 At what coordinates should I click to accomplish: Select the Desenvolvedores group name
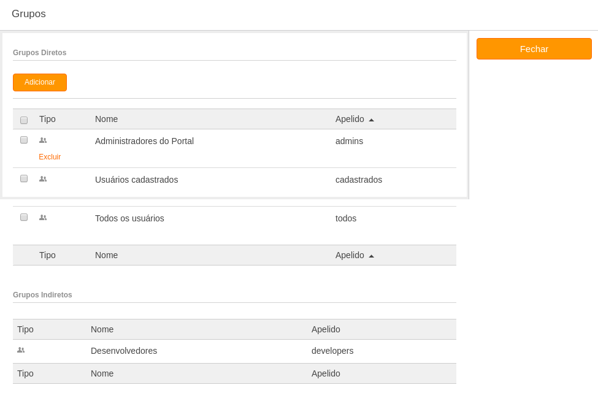124,351
